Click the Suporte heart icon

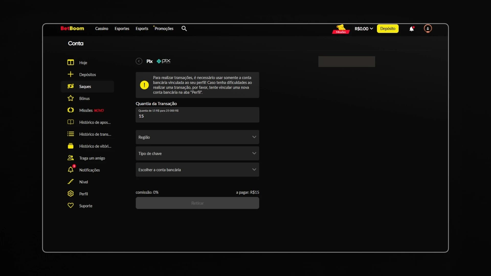(71, 205)
